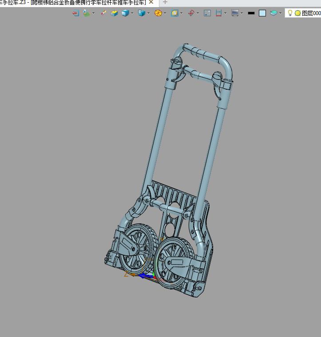Image resolution: width=321 pixels, height=337 pixels.
Task: Open the zoom magnifier dropdown arrow
Action: pos(182,13)
